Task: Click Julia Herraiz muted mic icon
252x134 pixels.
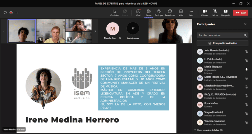Action: 246,52
